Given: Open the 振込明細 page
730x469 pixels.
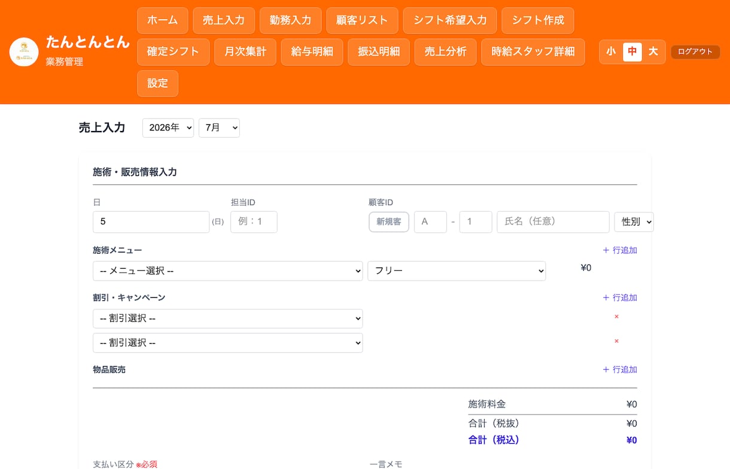Looking at the screenshot, I should [379, 52].
